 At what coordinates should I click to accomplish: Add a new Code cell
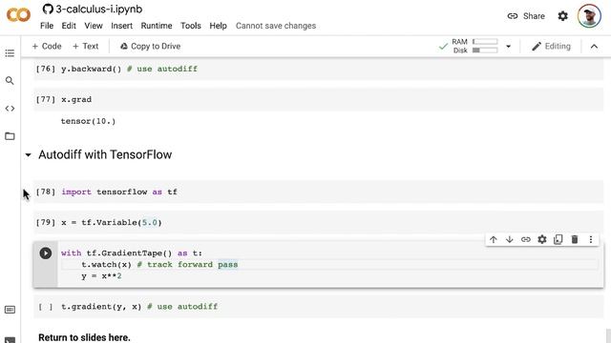(x=47, y=46)
